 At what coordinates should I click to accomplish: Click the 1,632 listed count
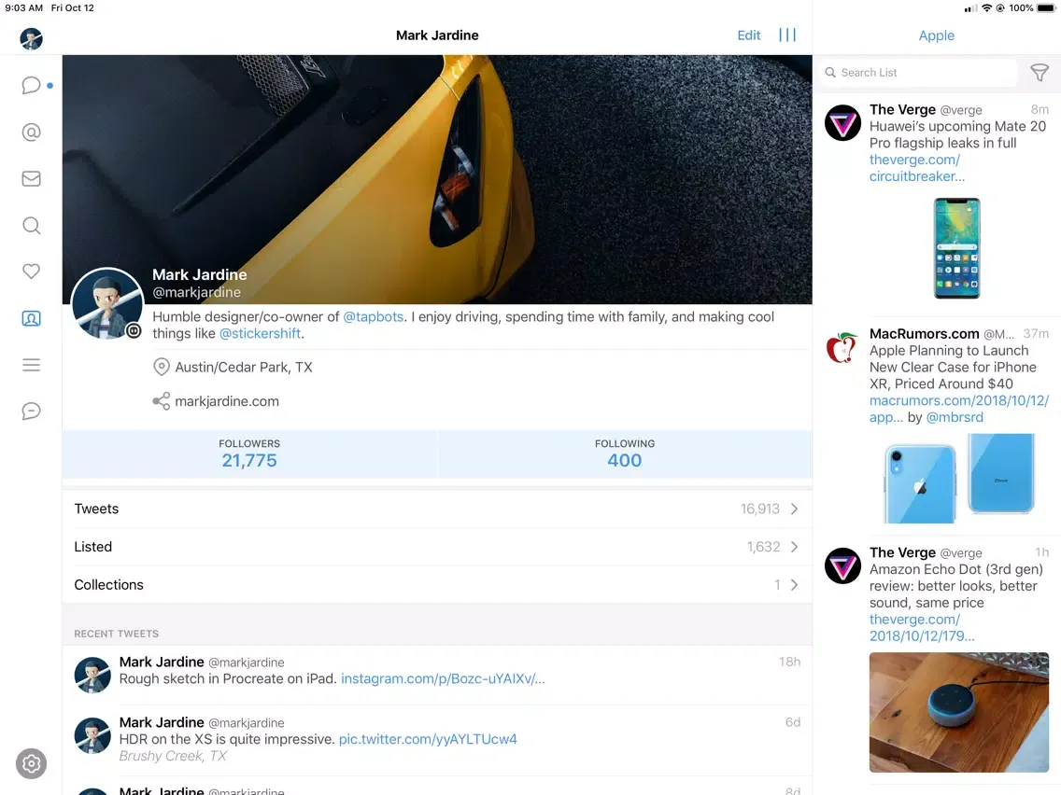tap(763, 547)
